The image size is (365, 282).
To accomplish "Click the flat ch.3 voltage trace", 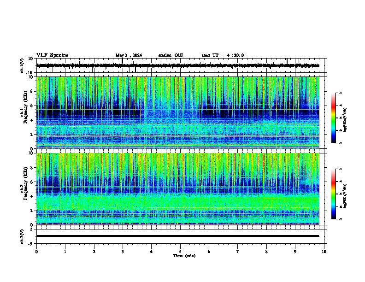I will pos(177,236).
